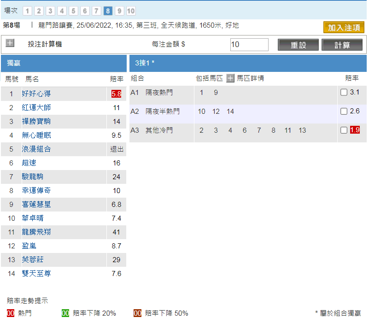Open horse 好好心得 link
Viewport: 369px width, 329px height.
[x=36, y=94]
